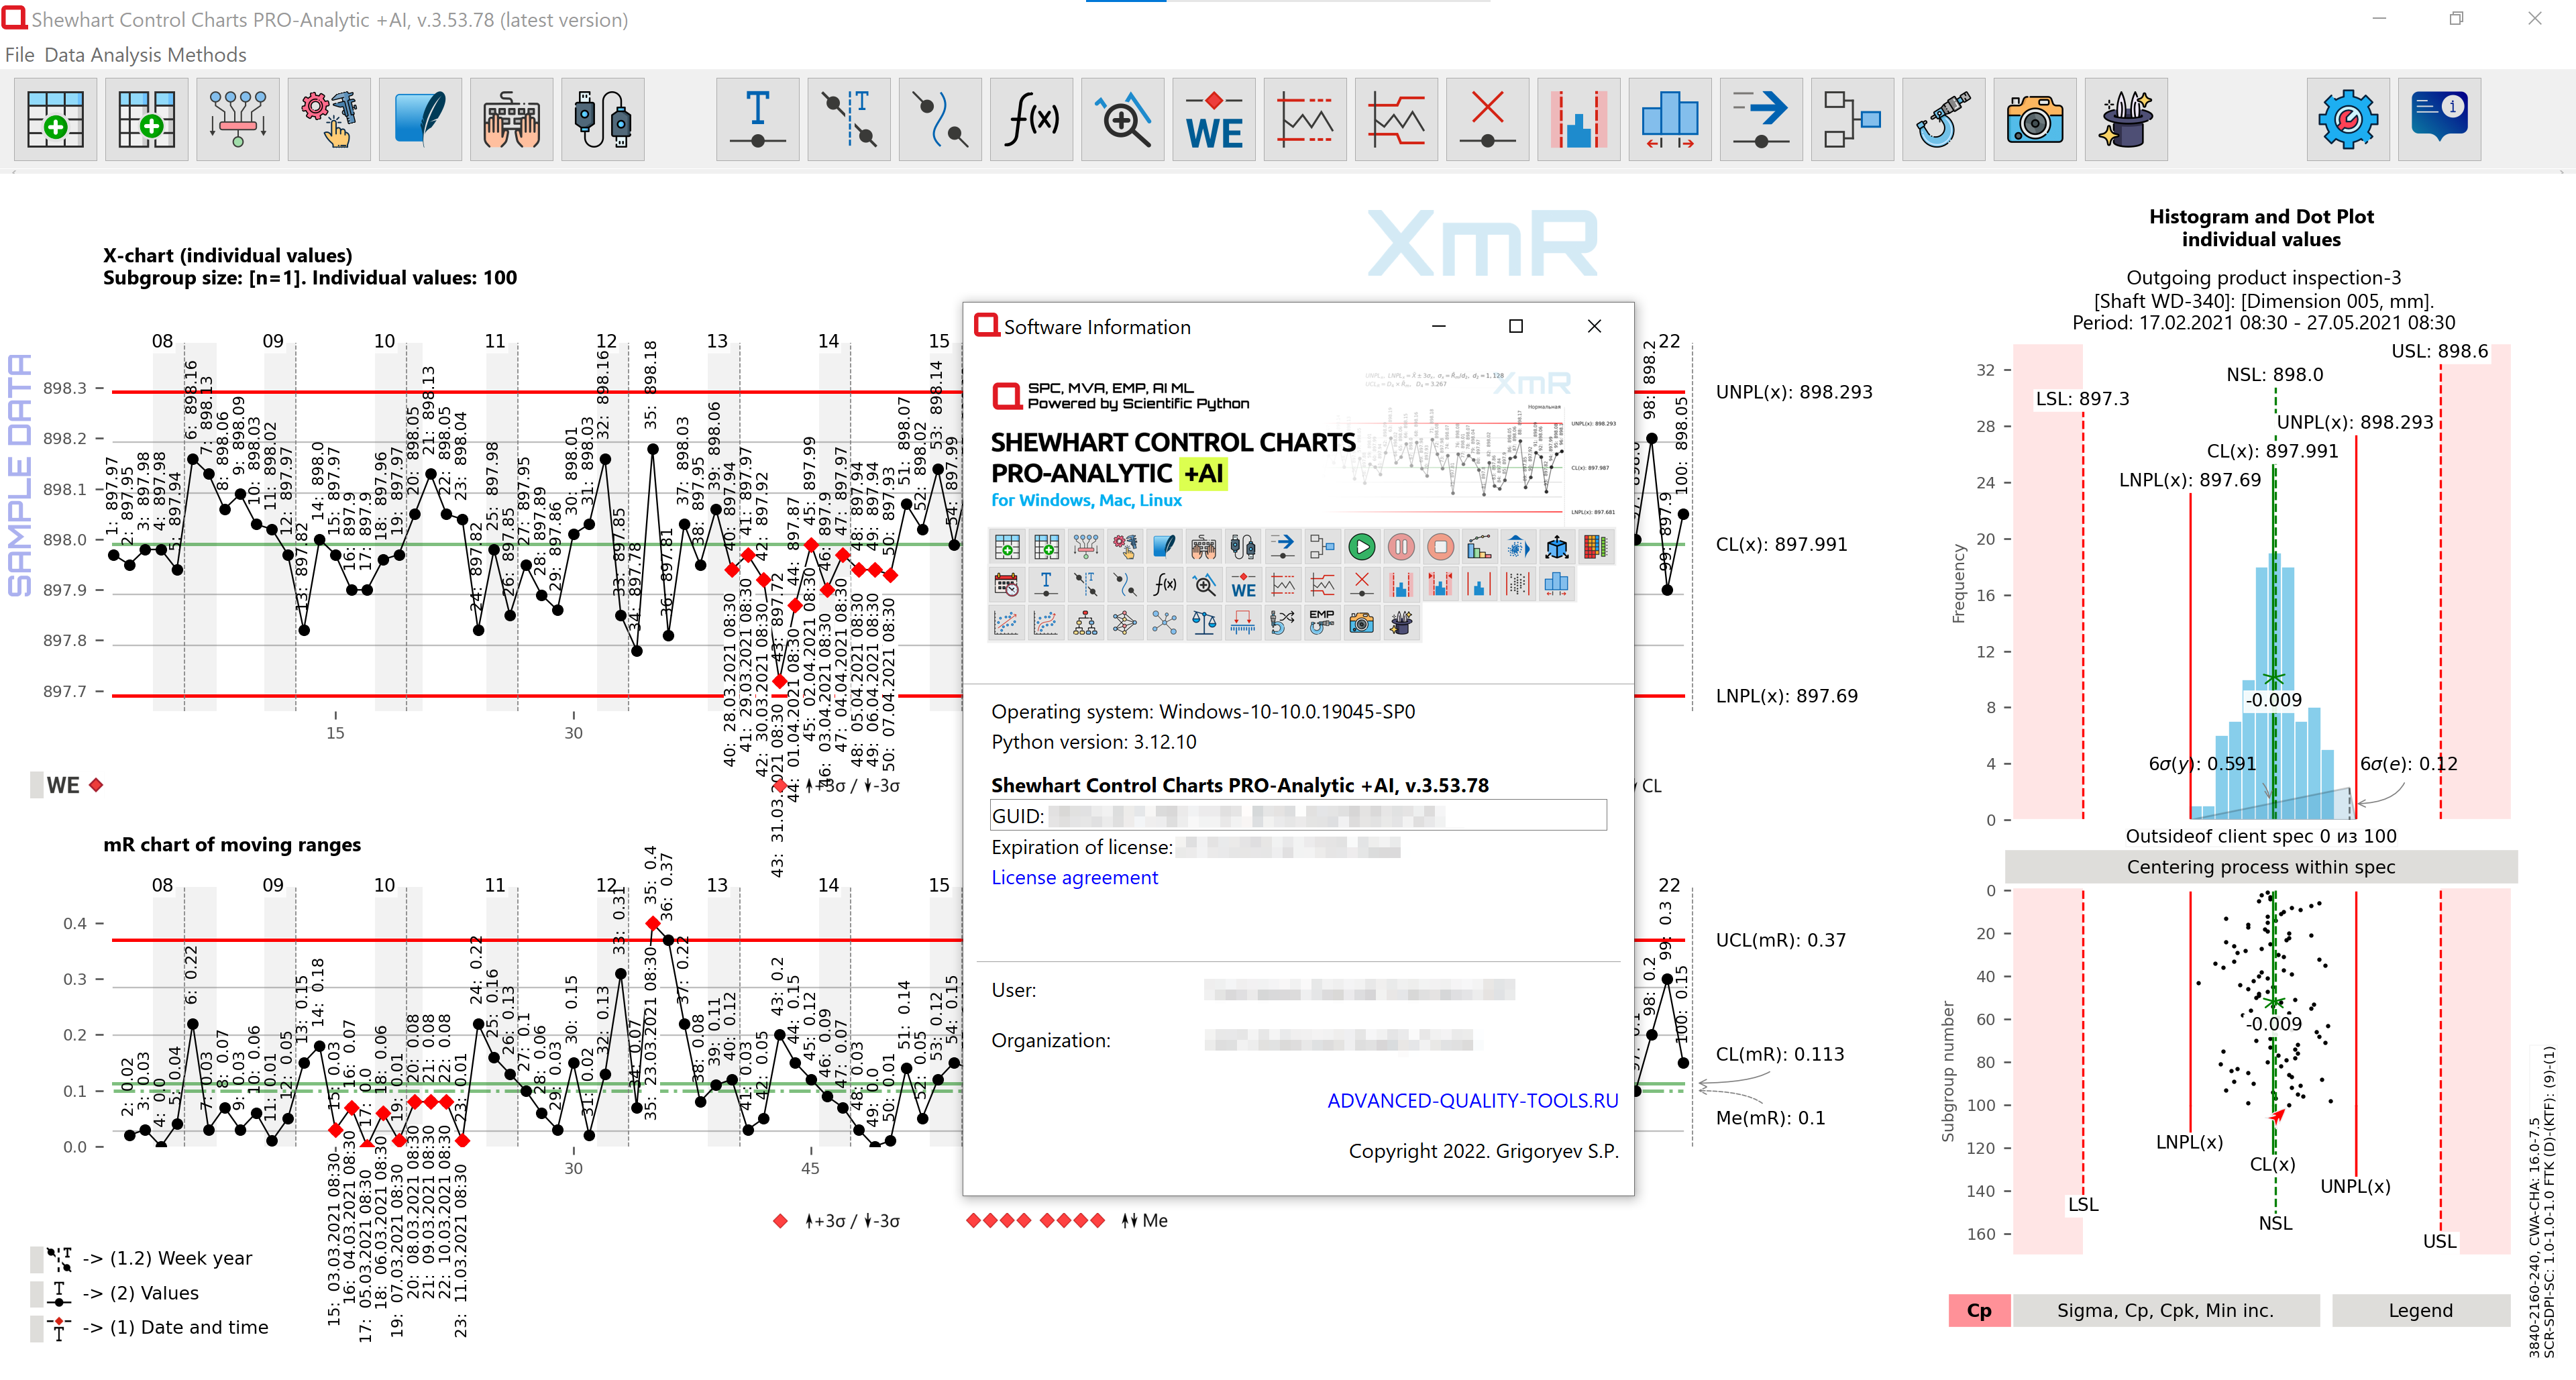
Task: Click the Sigma, Cp, Cpk, Min inc. button
Action: pyautogui.click(x=2165, y=1310)
